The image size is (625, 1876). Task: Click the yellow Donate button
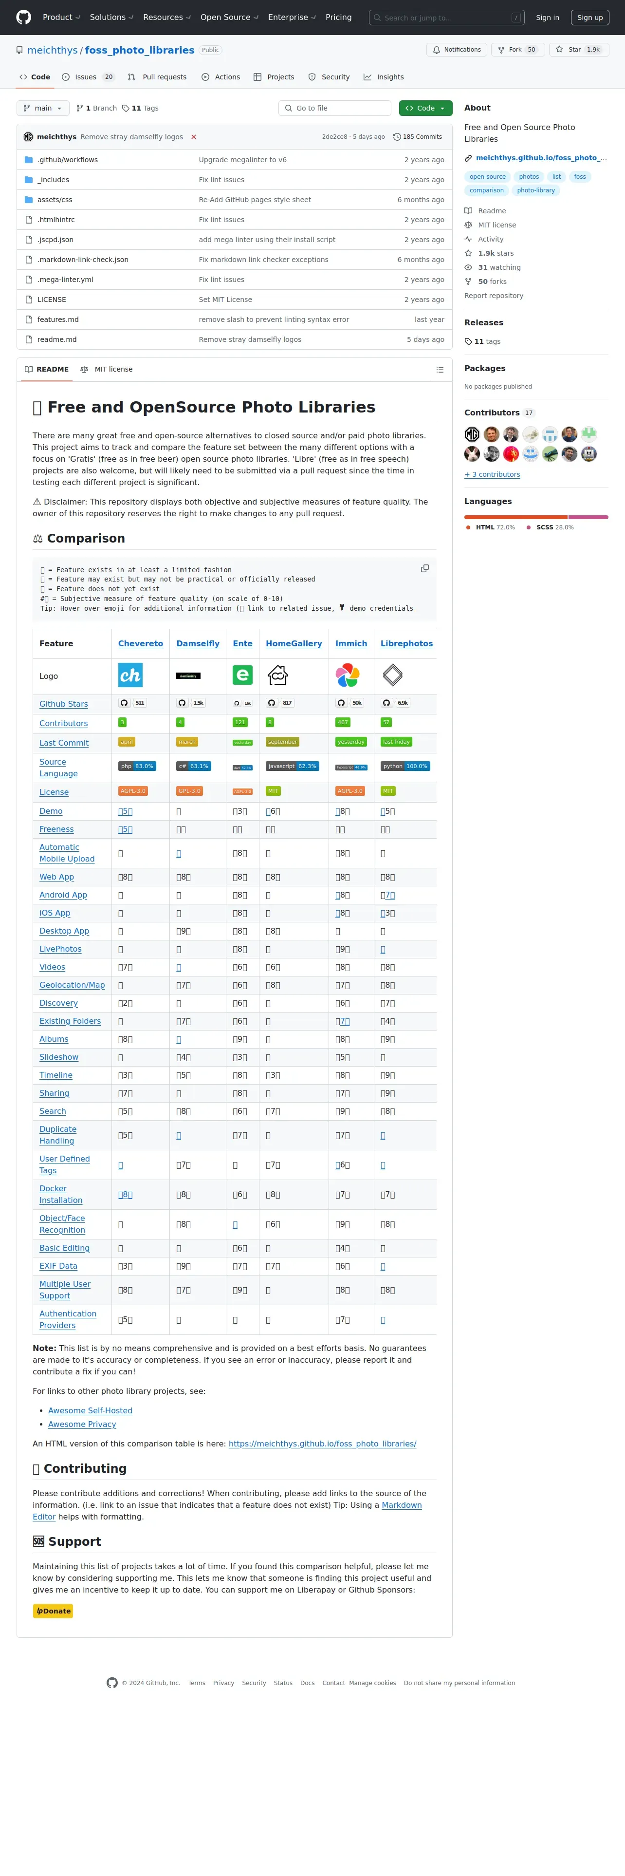53,1610
